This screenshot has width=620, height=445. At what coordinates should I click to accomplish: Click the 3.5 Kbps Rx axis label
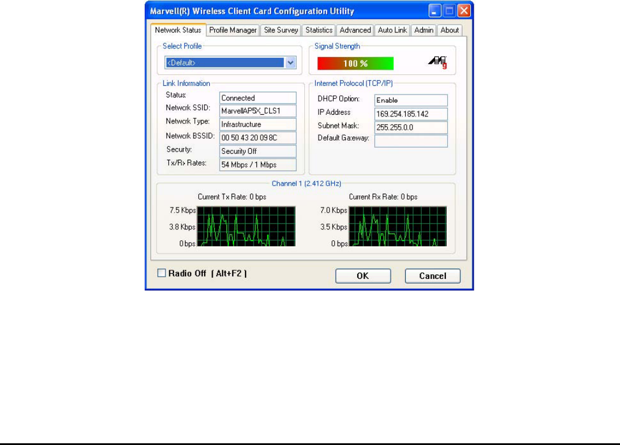click(x=334, y=227)
